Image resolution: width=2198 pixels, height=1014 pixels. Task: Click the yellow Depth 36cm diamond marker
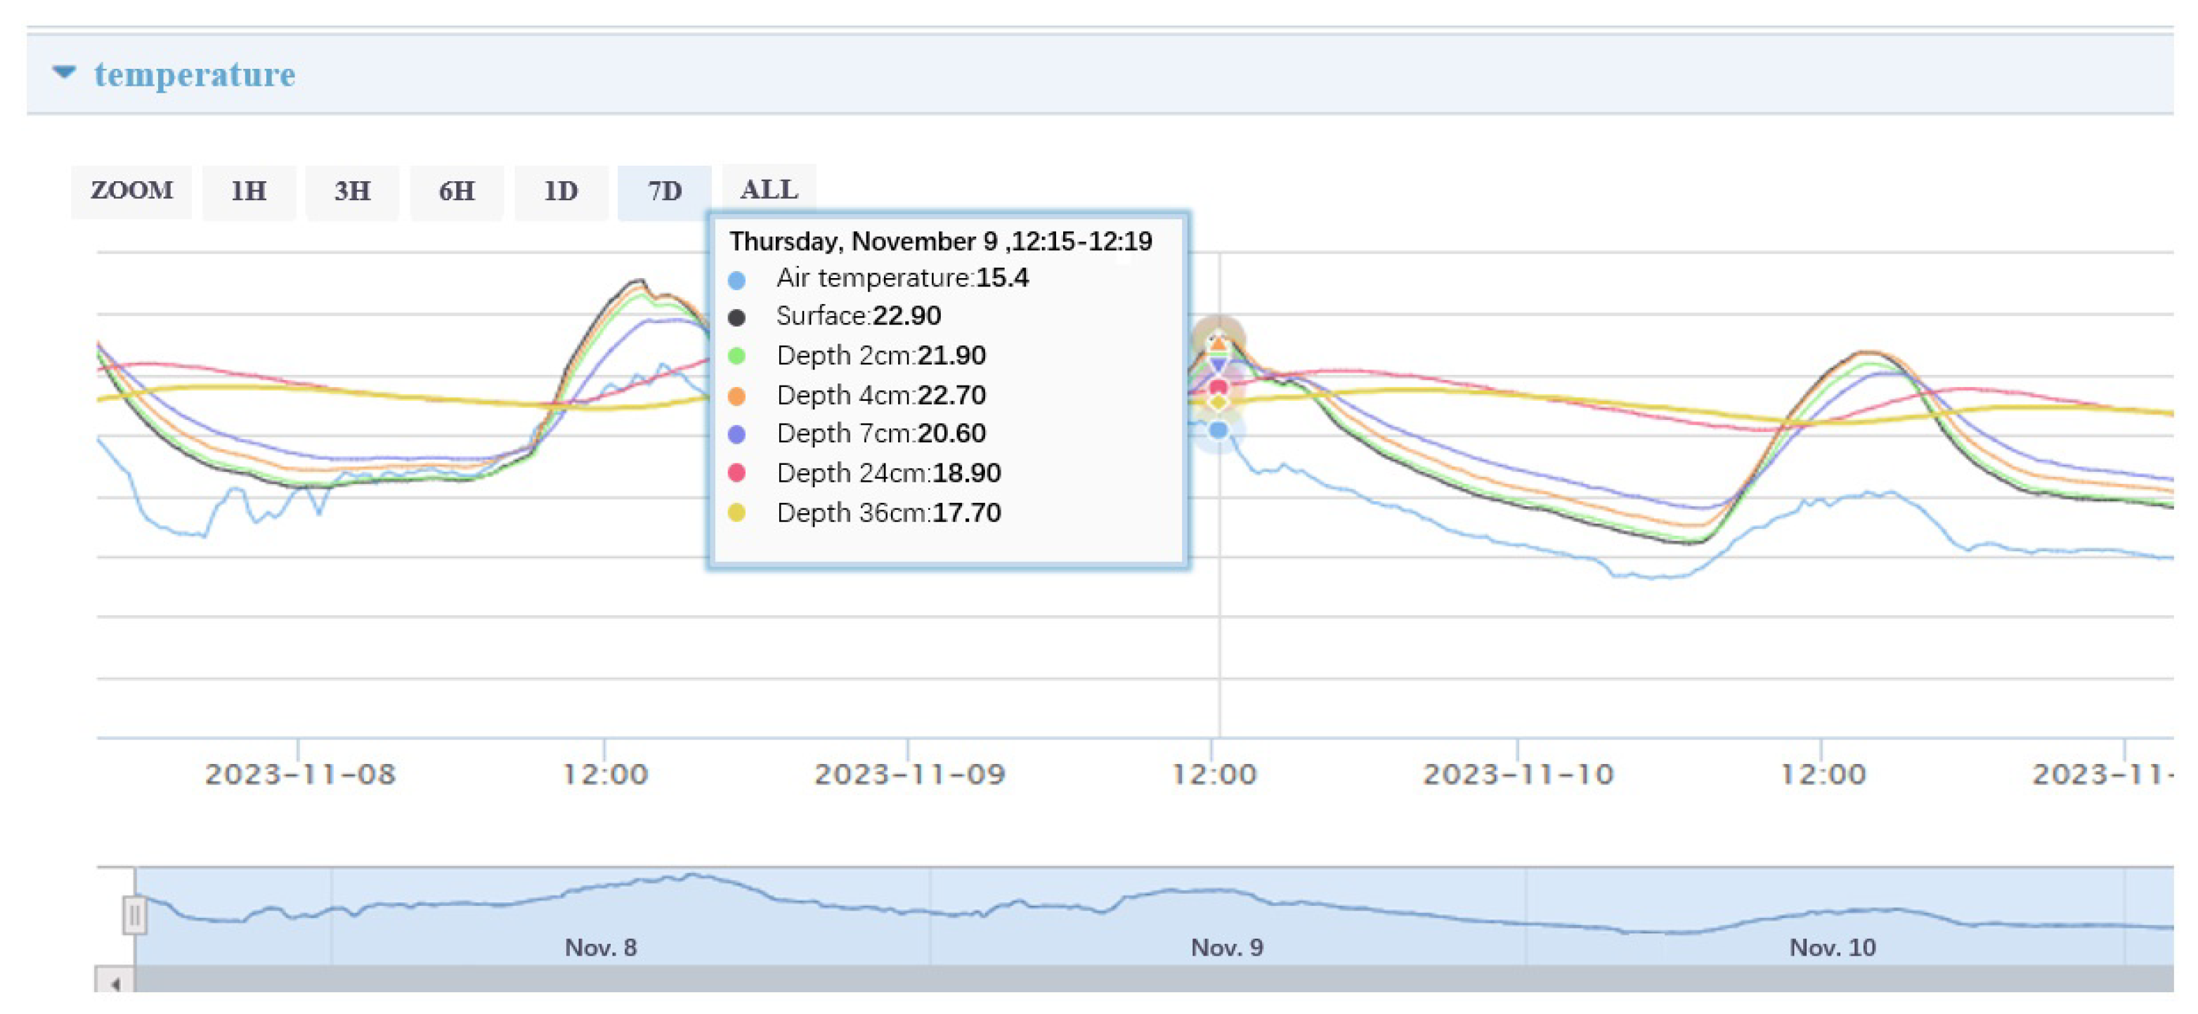[x=1218, y=402]
